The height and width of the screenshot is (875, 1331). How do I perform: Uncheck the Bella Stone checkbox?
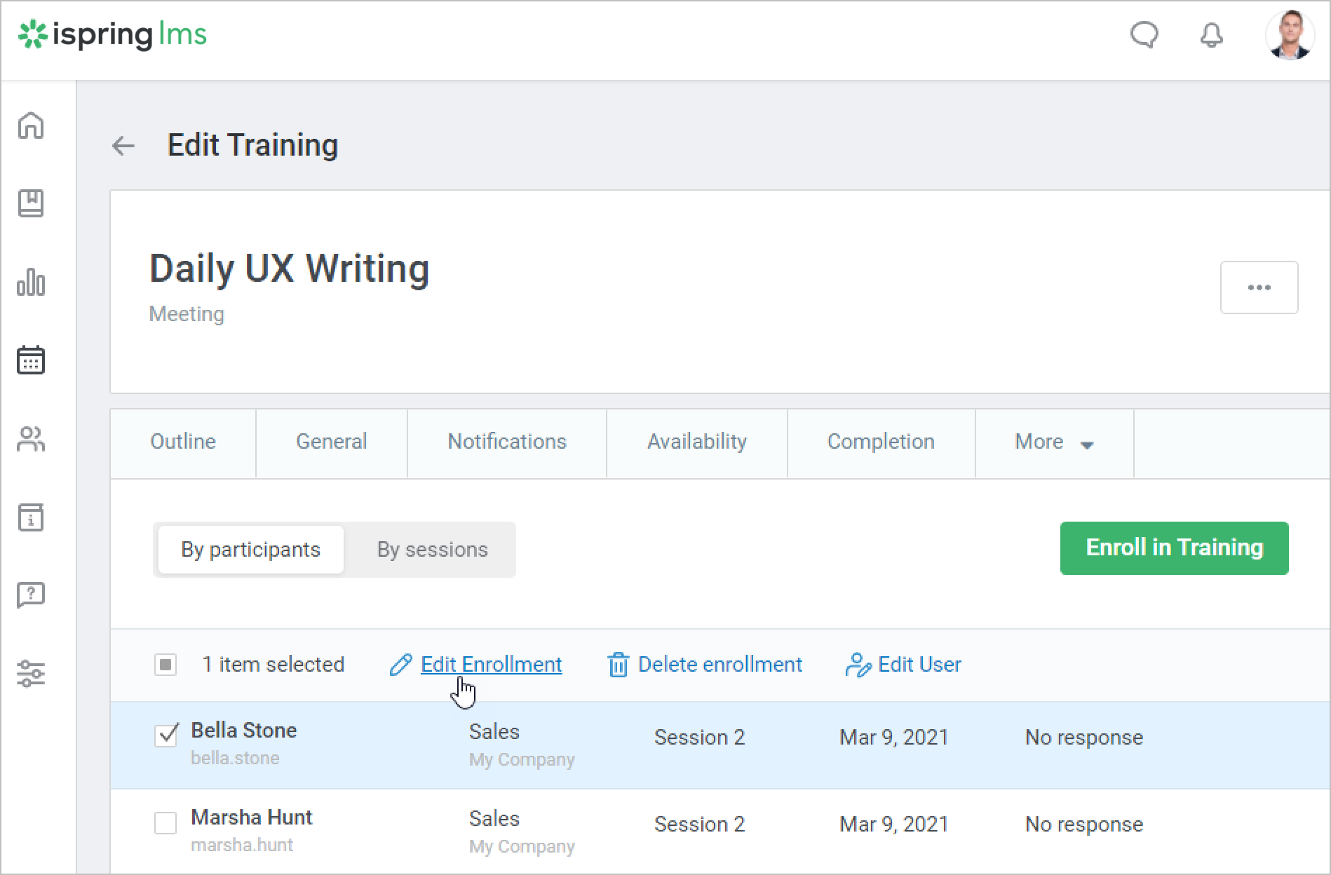click(166, 735)
